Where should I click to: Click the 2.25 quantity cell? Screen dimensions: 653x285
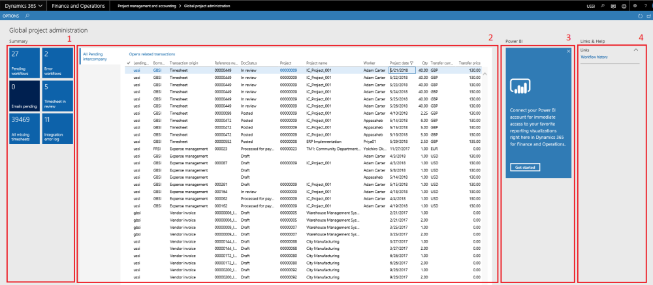tap(424, 113)
